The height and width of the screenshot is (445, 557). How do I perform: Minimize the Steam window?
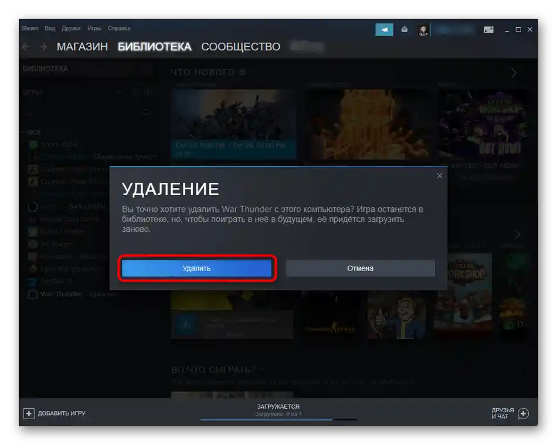(x=507, y=30)
